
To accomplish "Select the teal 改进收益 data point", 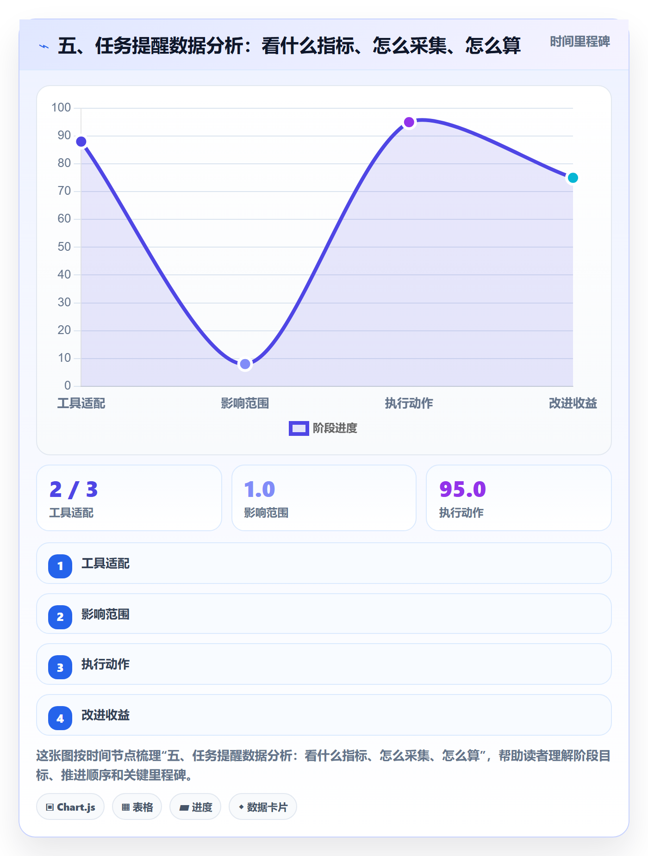I will (573, 178).
